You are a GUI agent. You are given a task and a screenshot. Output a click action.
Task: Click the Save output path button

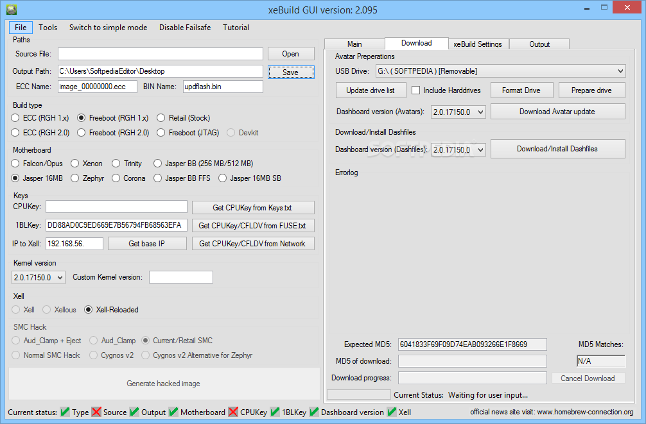click(291, 72)
